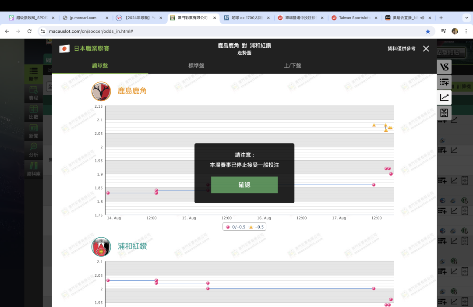Image resolution: width=473 pixels, height=307 pixels.
Task: Click the Kashima Antlers team logo
Action: [101, 91]
